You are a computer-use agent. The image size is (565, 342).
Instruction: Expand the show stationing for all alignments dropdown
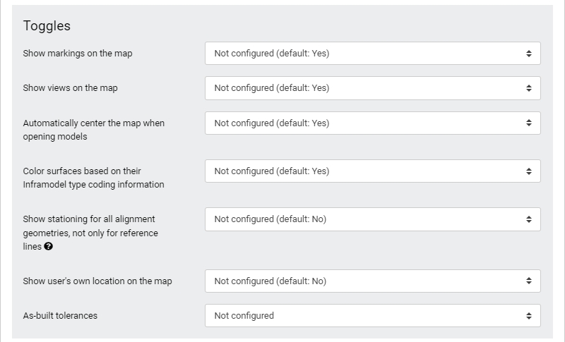click(372, 219)
